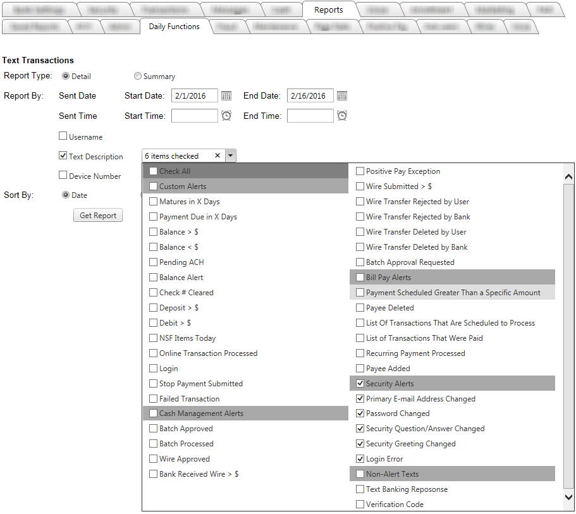
Task: Click the '6 items checked' combo box
Action: (180, 156)
